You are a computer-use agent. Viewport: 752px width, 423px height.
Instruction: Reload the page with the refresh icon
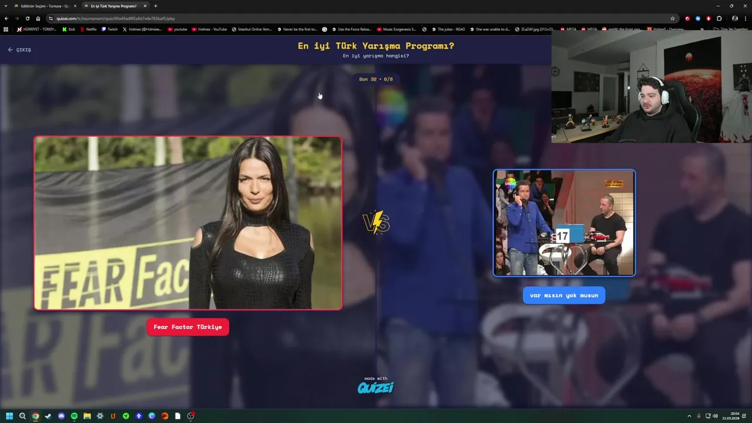(27, 18)
